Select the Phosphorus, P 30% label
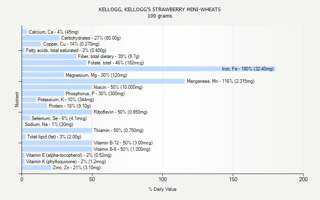The width and height of the screenshot is (320, 200). (x=95, y=94)
